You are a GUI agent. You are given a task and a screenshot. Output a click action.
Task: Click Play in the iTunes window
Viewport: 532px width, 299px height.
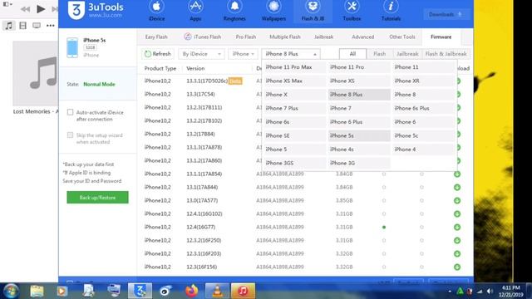41,9
